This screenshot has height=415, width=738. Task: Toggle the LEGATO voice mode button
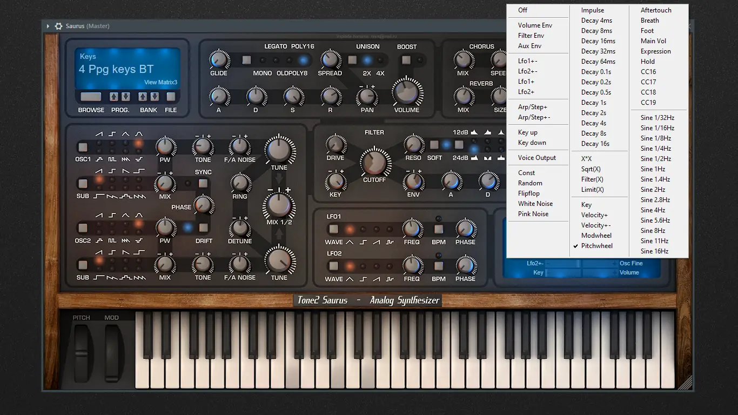coord(246,60)
